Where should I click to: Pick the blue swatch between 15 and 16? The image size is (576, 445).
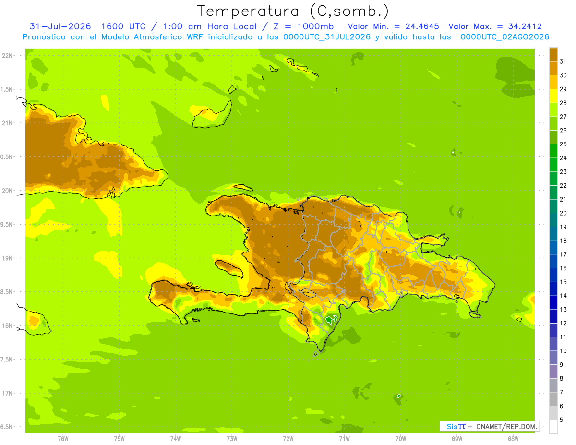tap(553, 275)
